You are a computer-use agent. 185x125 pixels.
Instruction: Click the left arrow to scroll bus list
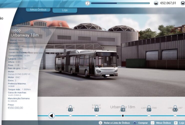(51, 116)
